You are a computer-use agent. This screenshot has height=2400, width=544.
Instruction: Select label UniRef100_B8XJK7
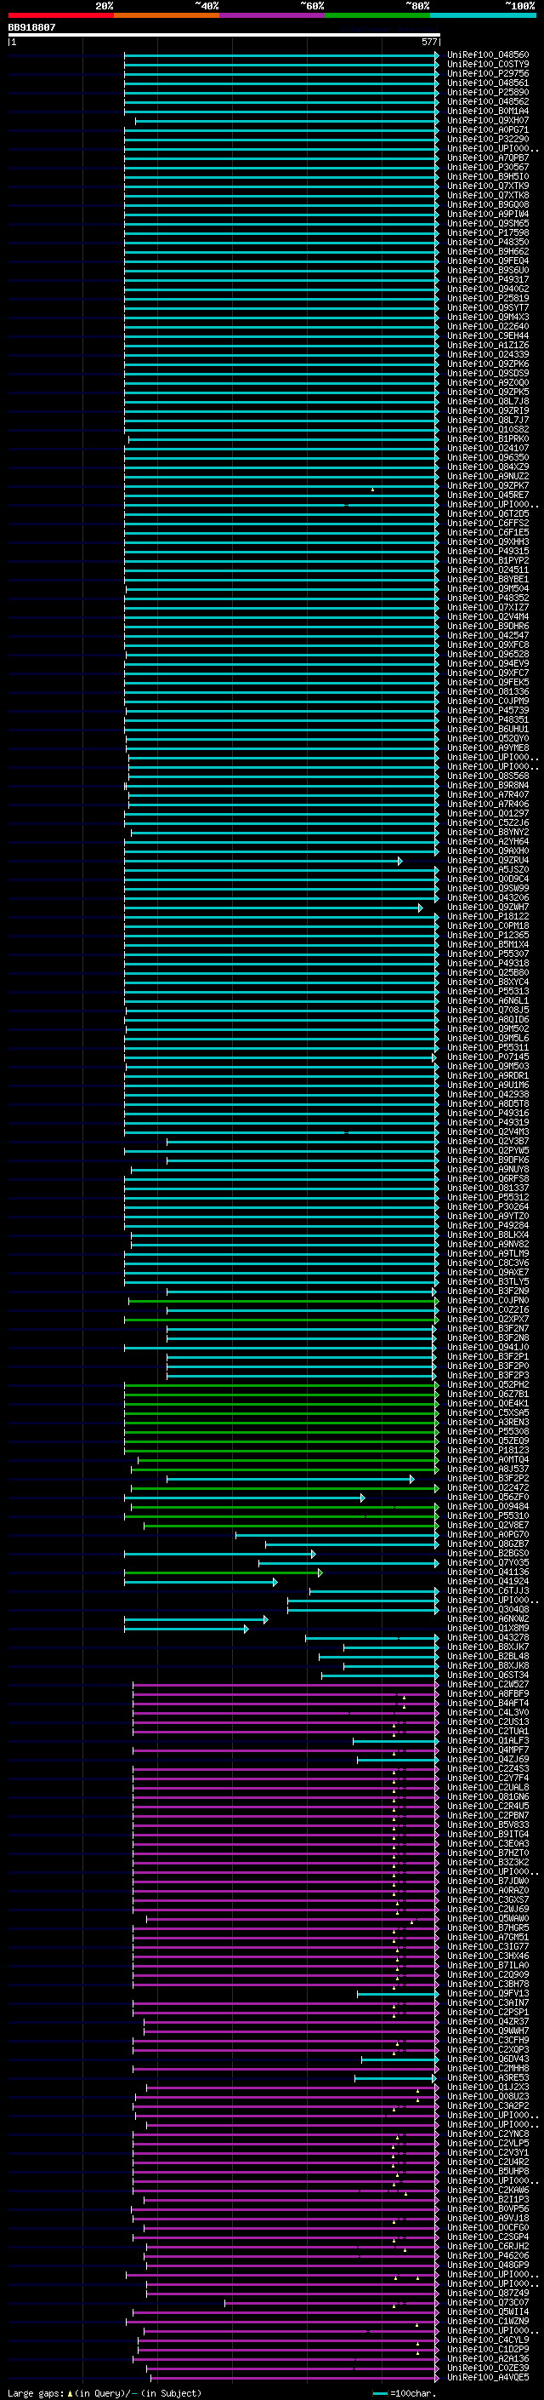[x=488, y=1647]
